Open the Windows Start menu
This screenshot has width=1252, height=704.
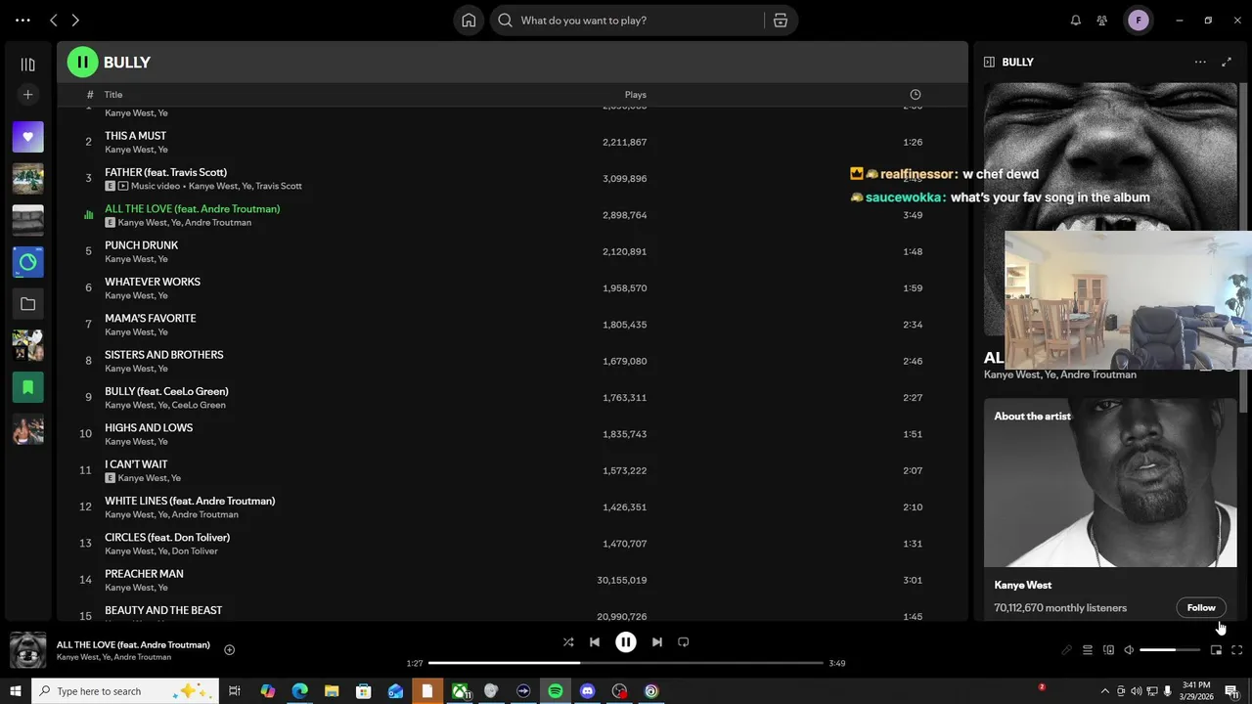16,691
